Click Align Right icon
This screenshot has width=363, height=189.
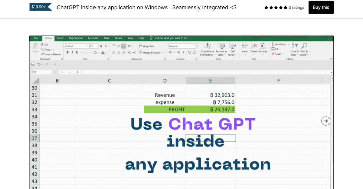[x=123, y=53]
